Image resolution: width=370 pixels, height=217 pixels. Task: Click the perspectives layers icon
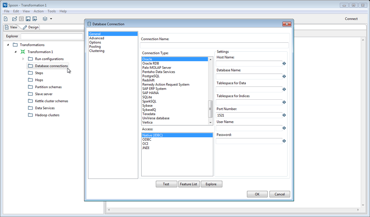[x=45, y=19]
